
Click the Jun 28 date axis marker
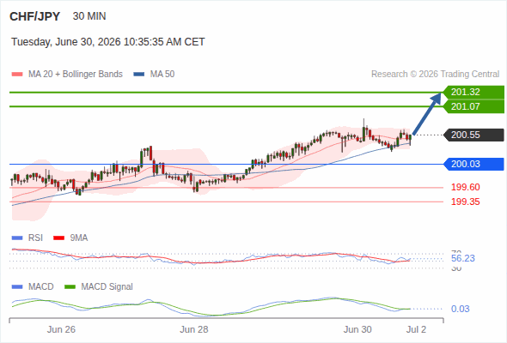(x=194, y=329)
